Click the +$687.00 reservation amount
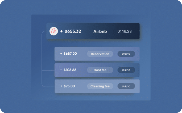This screenshot has height=113, width=182. [68, 54]
